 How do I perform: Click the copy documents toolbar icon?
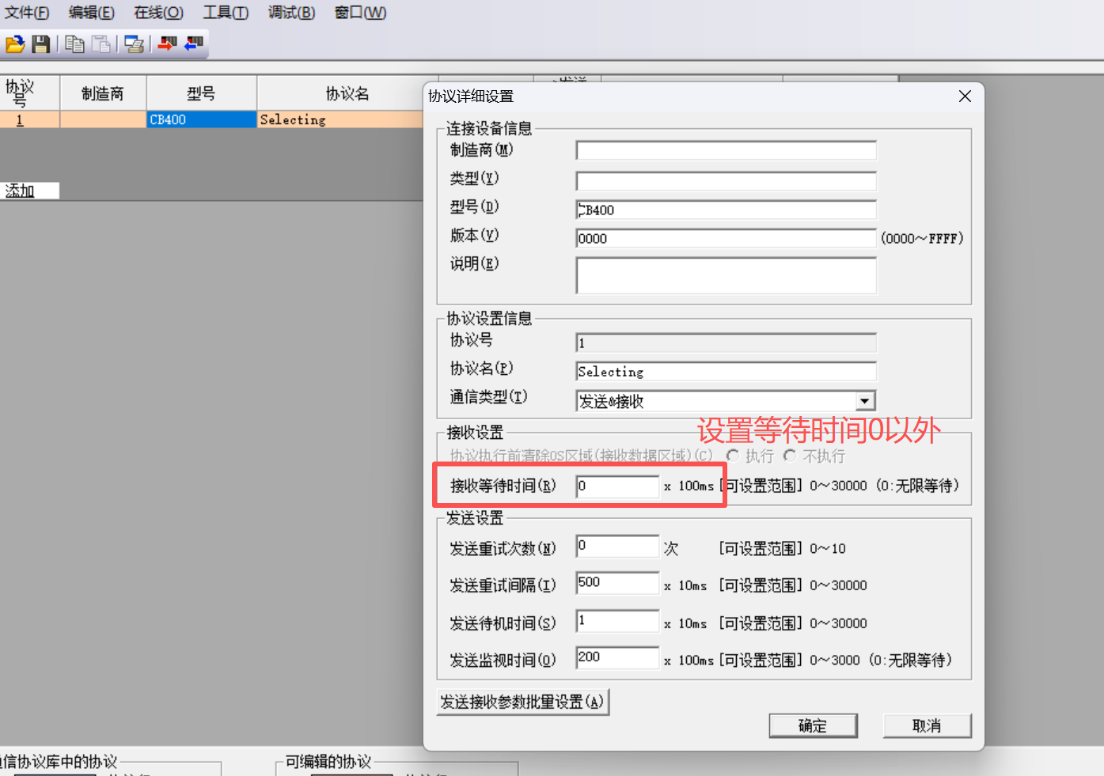74,44
